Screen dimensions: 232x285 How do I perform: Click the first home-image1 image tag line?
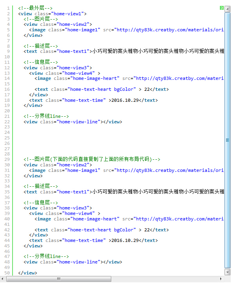pyautogui.click(x=126, y=30)
